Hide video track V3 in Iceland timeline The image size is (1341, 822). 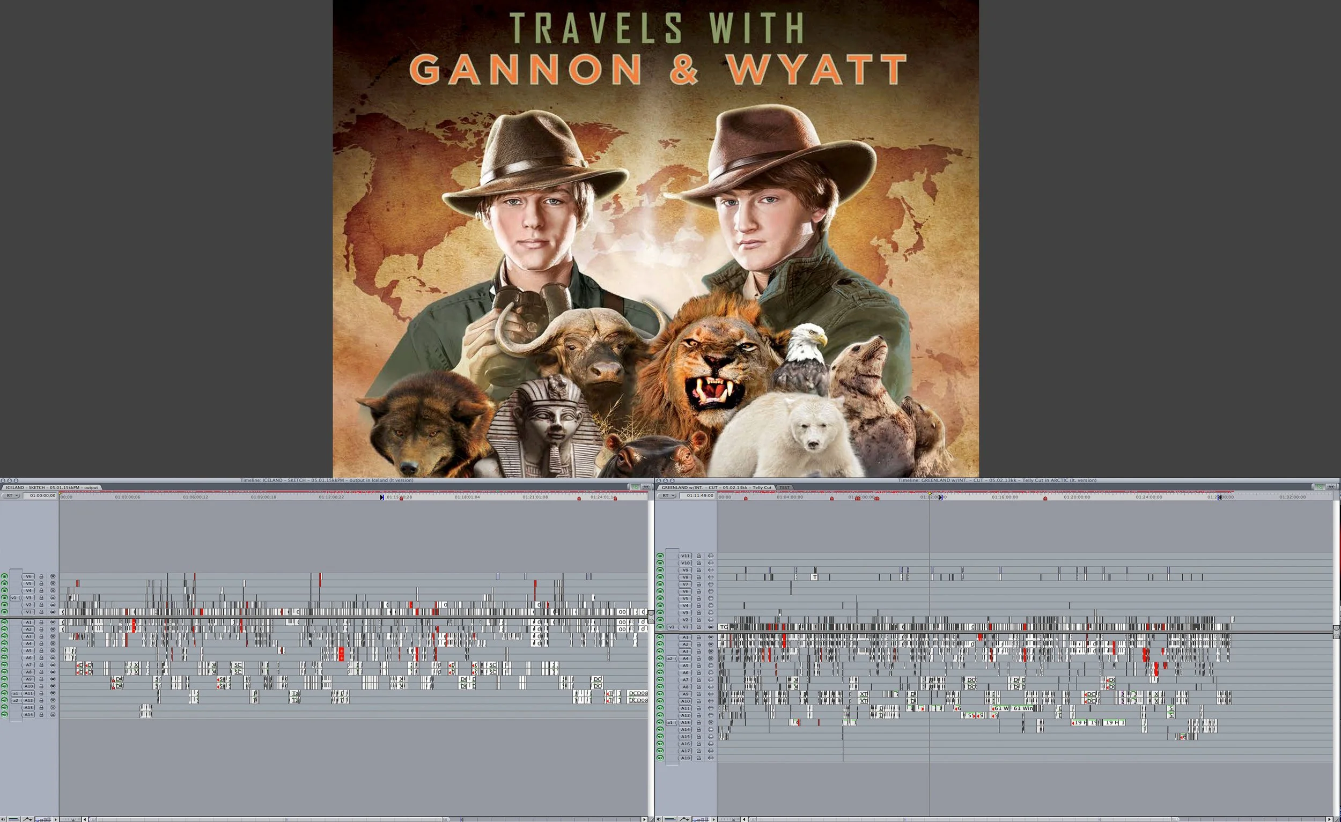[x=4, y=598]
